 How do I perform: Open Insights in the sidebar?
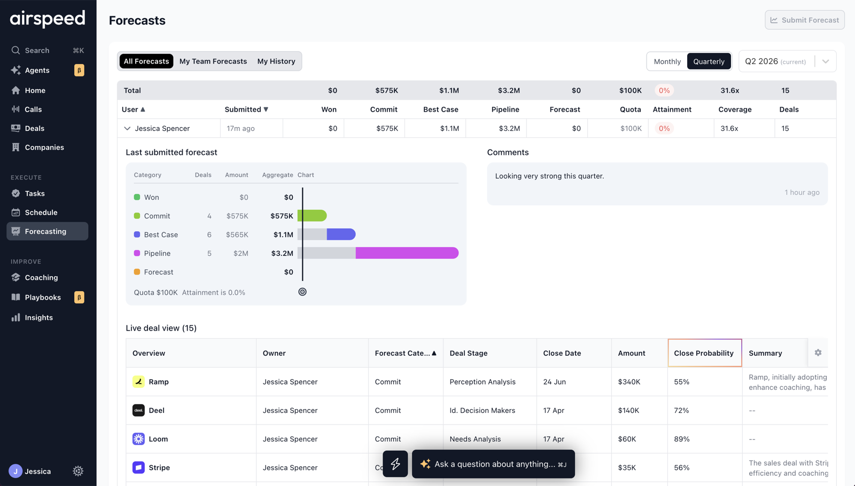pyautogui.click(x=48, y=317)
